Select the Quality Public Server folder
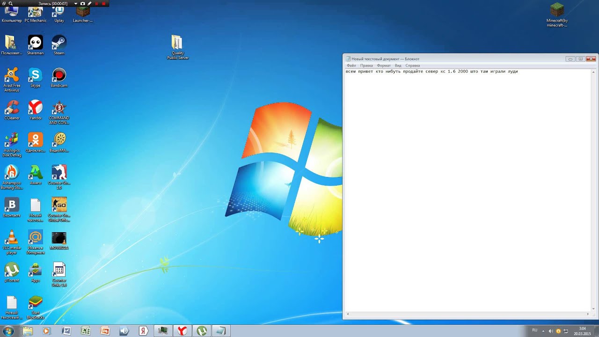Viewport: 599px width, 337px height. coord(177,47)
